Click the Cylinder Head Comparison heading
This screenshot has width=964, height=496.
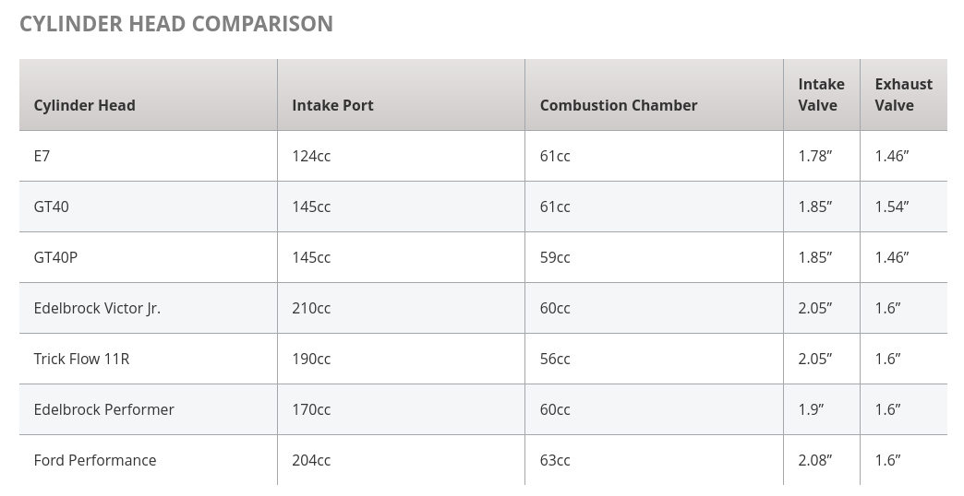[176, 24]
